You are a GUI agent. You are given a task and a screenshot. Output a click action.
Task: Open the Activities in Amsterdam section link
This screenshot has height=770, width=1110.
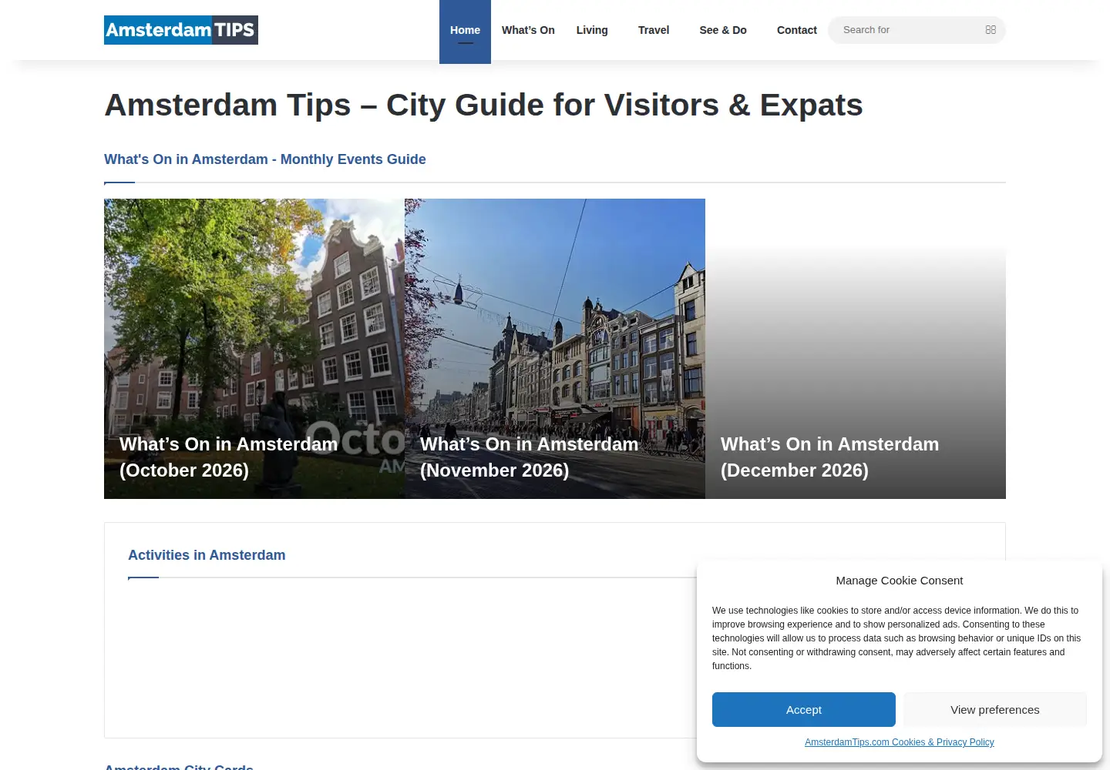[x=207, y=555]
